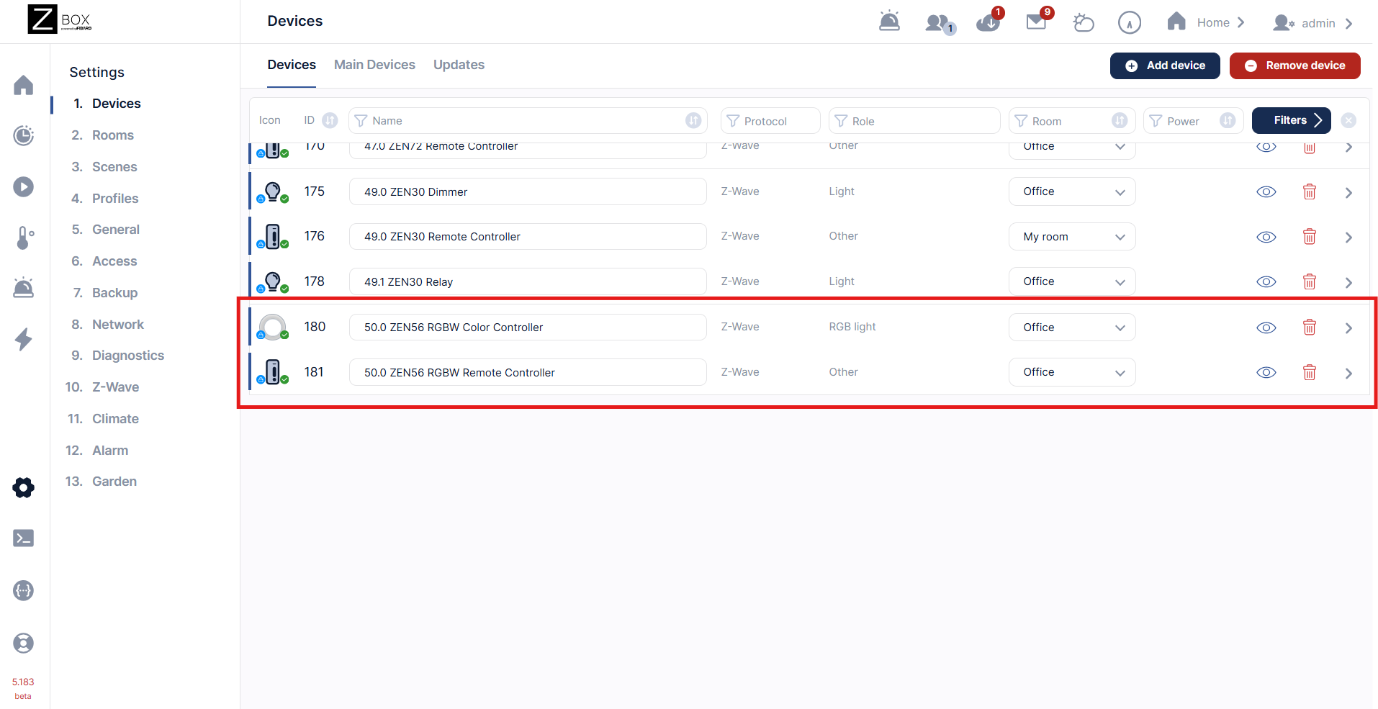1378x709 pixels.
Task: Open Scenes in Settings menu
Action: (114, 167)
